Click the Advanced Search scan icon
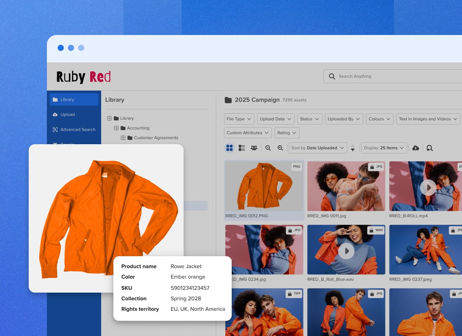This screenshot has height=336, width=462. tap(55, 129)
